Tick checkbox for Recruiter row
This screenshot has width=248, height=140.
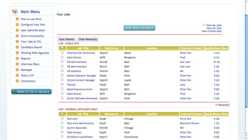[x=62, y=118]
